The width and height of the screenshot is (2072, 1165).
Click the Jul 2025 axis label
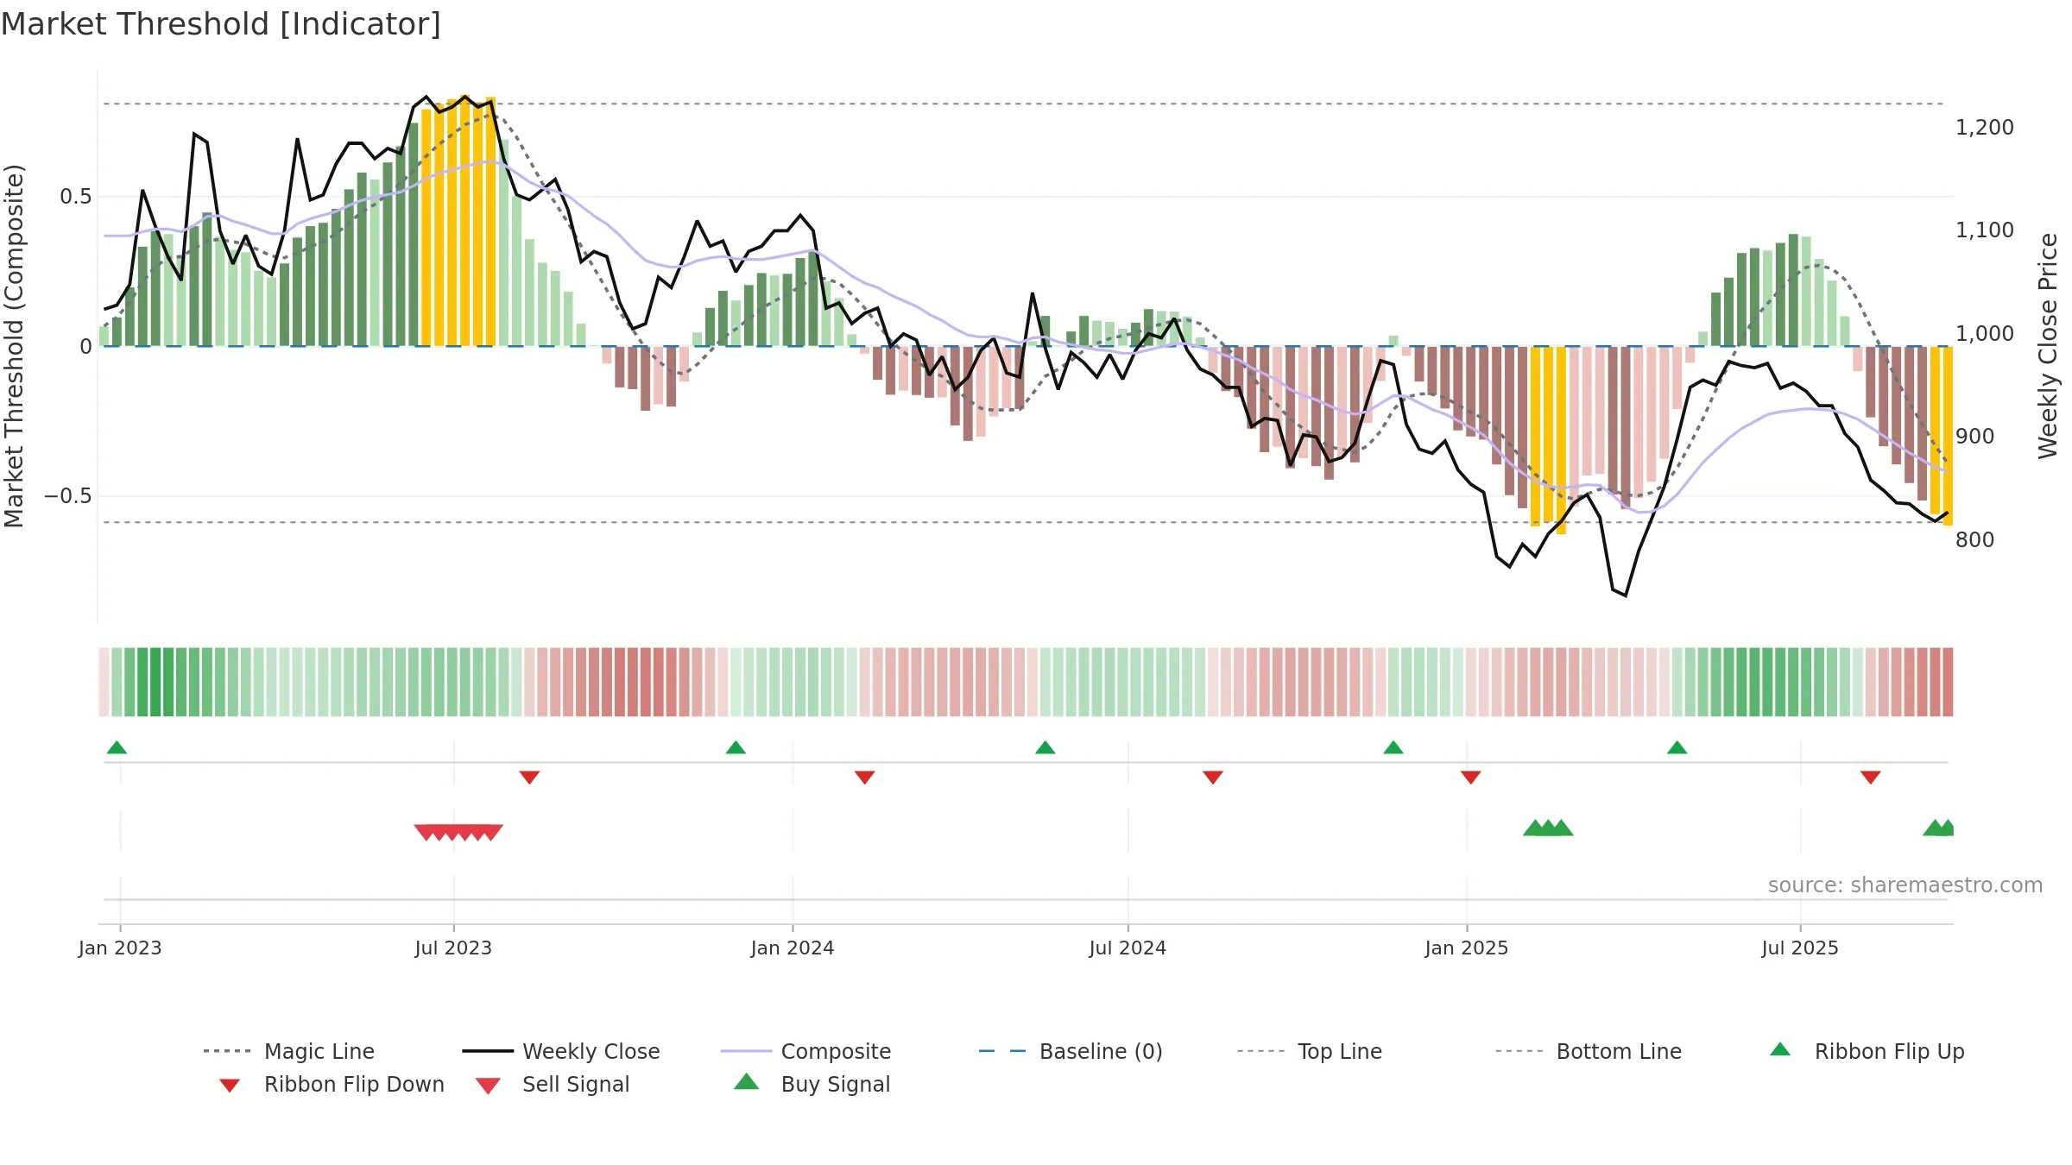point(1800,948)
